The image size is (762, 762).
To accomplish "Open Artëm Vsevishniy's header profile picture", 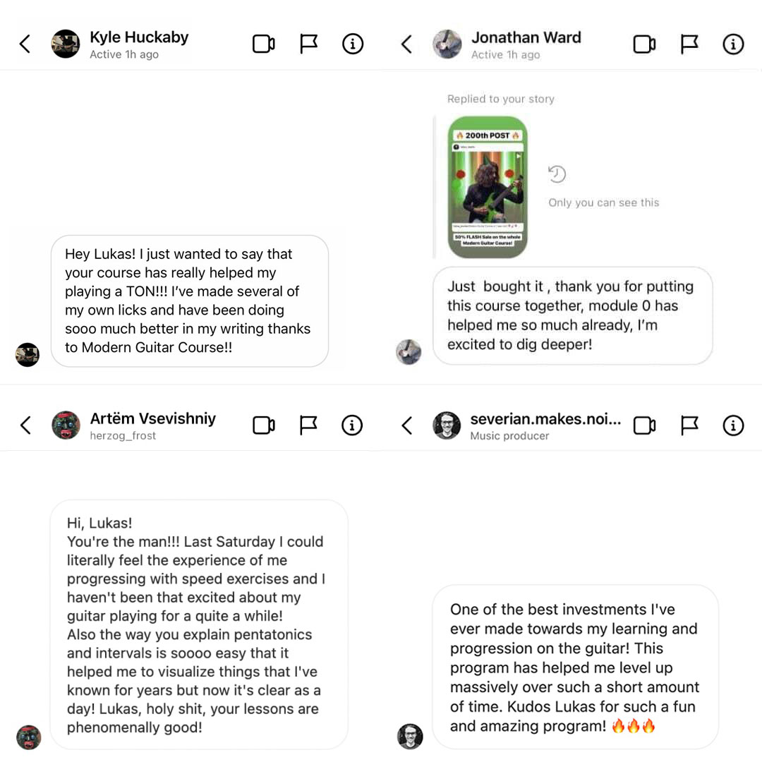I will tap(66, 425).
